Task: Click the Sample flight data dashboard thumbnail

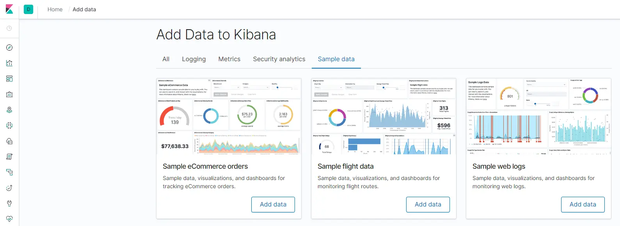Action: [384, 117]
